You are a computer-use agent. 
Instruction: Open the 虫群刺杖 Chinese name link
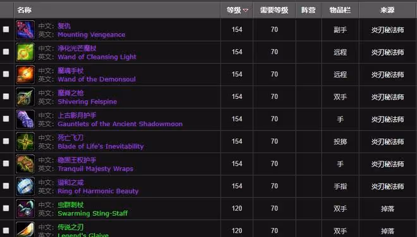click(71, 205)
